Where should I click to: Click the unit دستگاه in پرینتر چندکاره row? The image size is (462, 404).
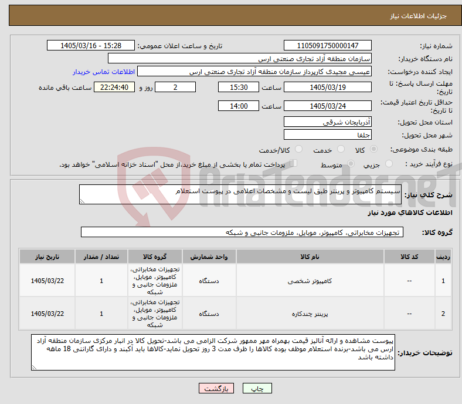tap(209, 314)
